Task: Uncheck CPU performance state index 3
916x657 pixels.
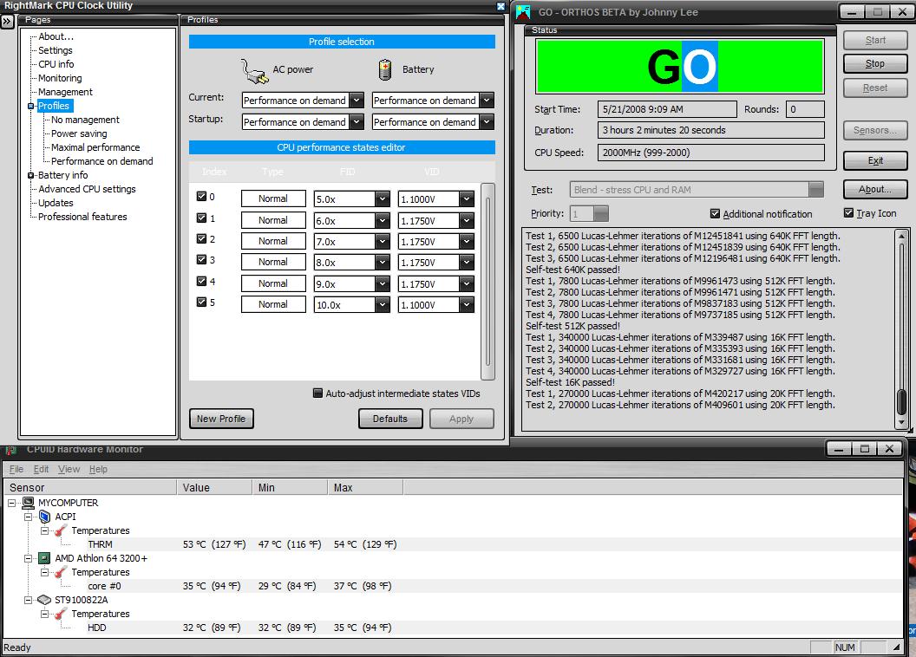Action: point(201,260)
